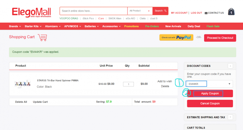Click the Cancel Coupon button
243x130 pixels.
pos(210,103)
